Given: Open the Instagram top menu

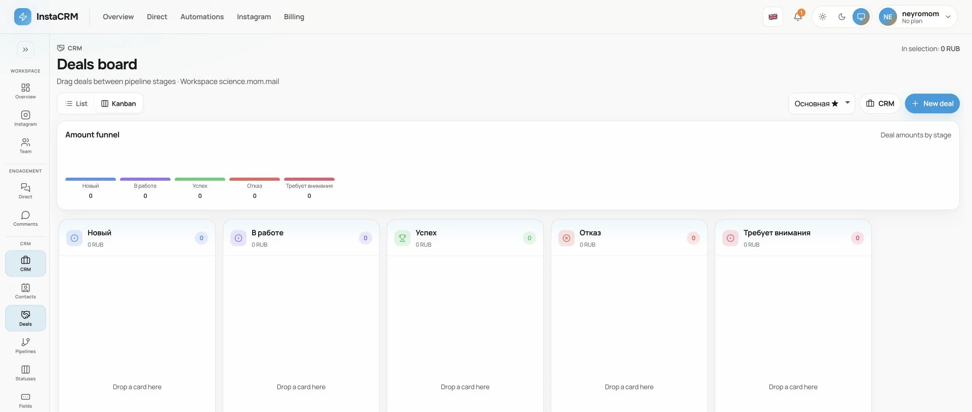Looking at the screenshot, I should 254,17.
